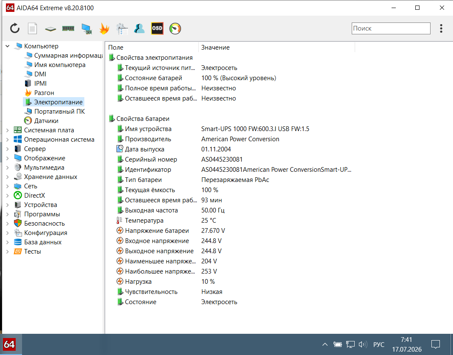
Task: Expand the Системная плата node
Action: [8, 130]
